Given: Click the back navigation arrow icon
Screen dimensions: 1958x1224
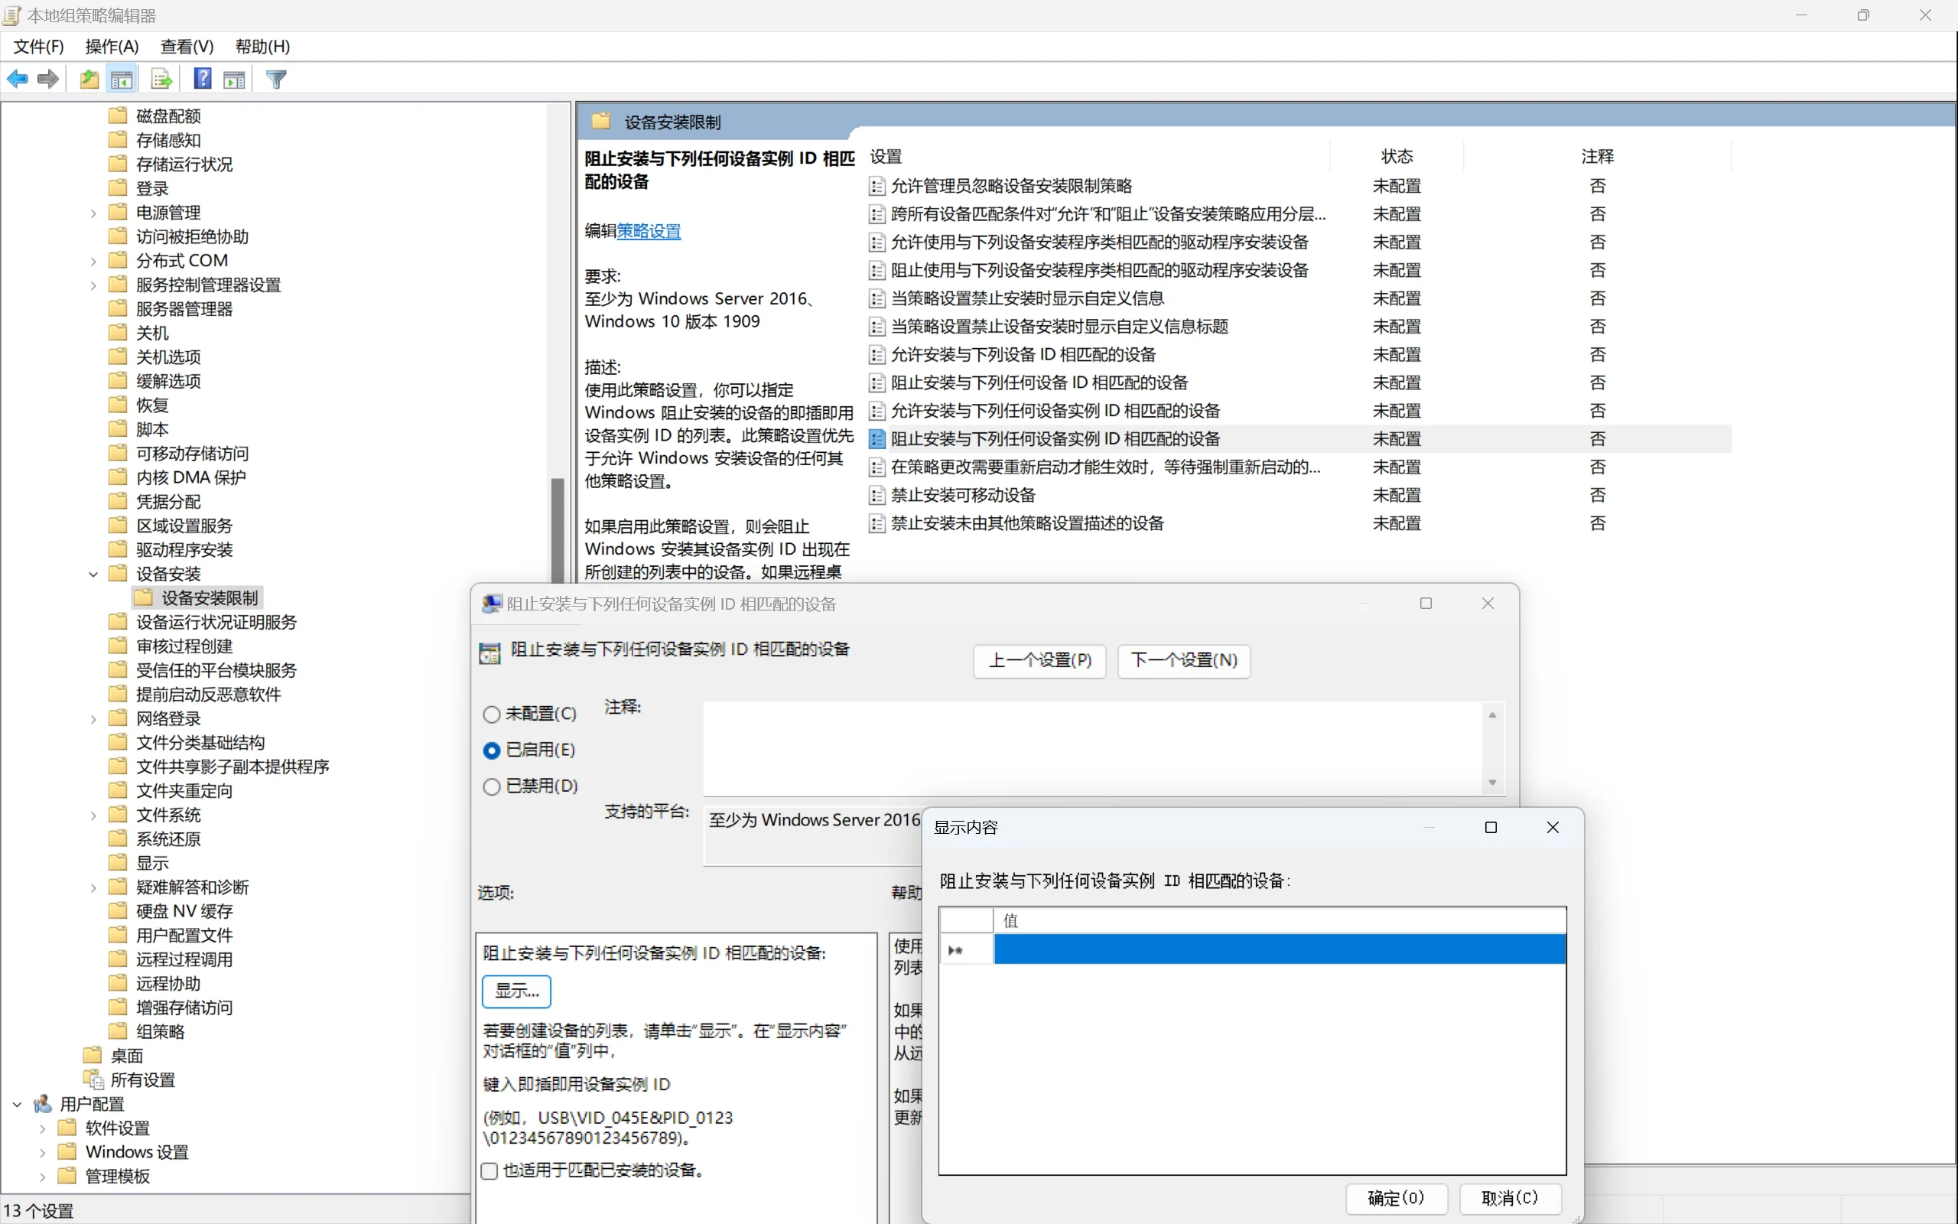Looking at the screenshot, I should pos(18,79).
